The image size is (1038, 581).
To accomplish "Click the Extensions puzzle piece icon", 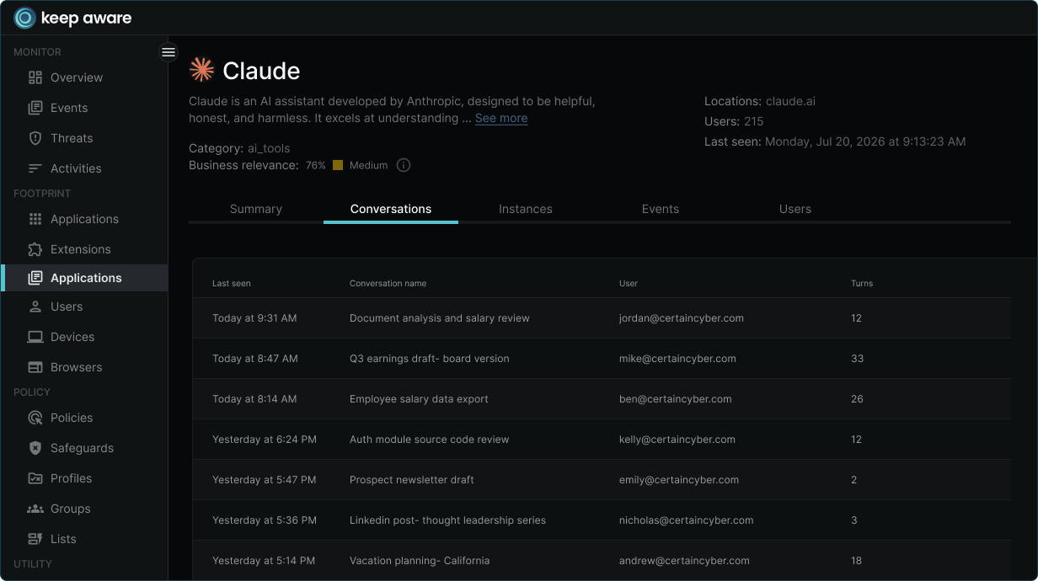I will [x=35, y=249].
